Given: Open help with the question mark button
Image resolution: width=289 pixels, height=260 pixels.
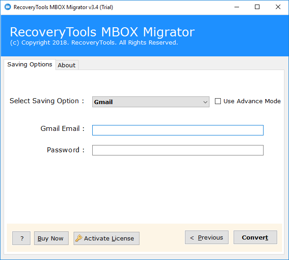Looking at the screenshot, I should tap(21, 238).
